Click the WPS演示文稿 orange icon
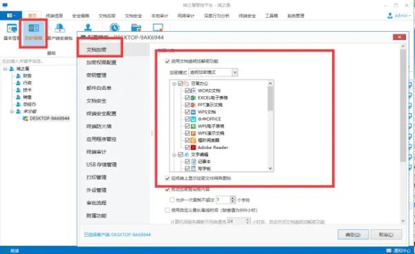415x254 pixels. (194, 133)
